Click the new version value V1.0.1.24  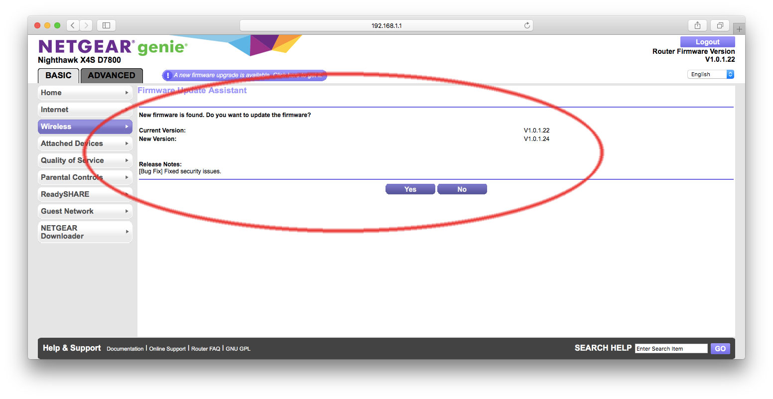click(x=536, y=139)
